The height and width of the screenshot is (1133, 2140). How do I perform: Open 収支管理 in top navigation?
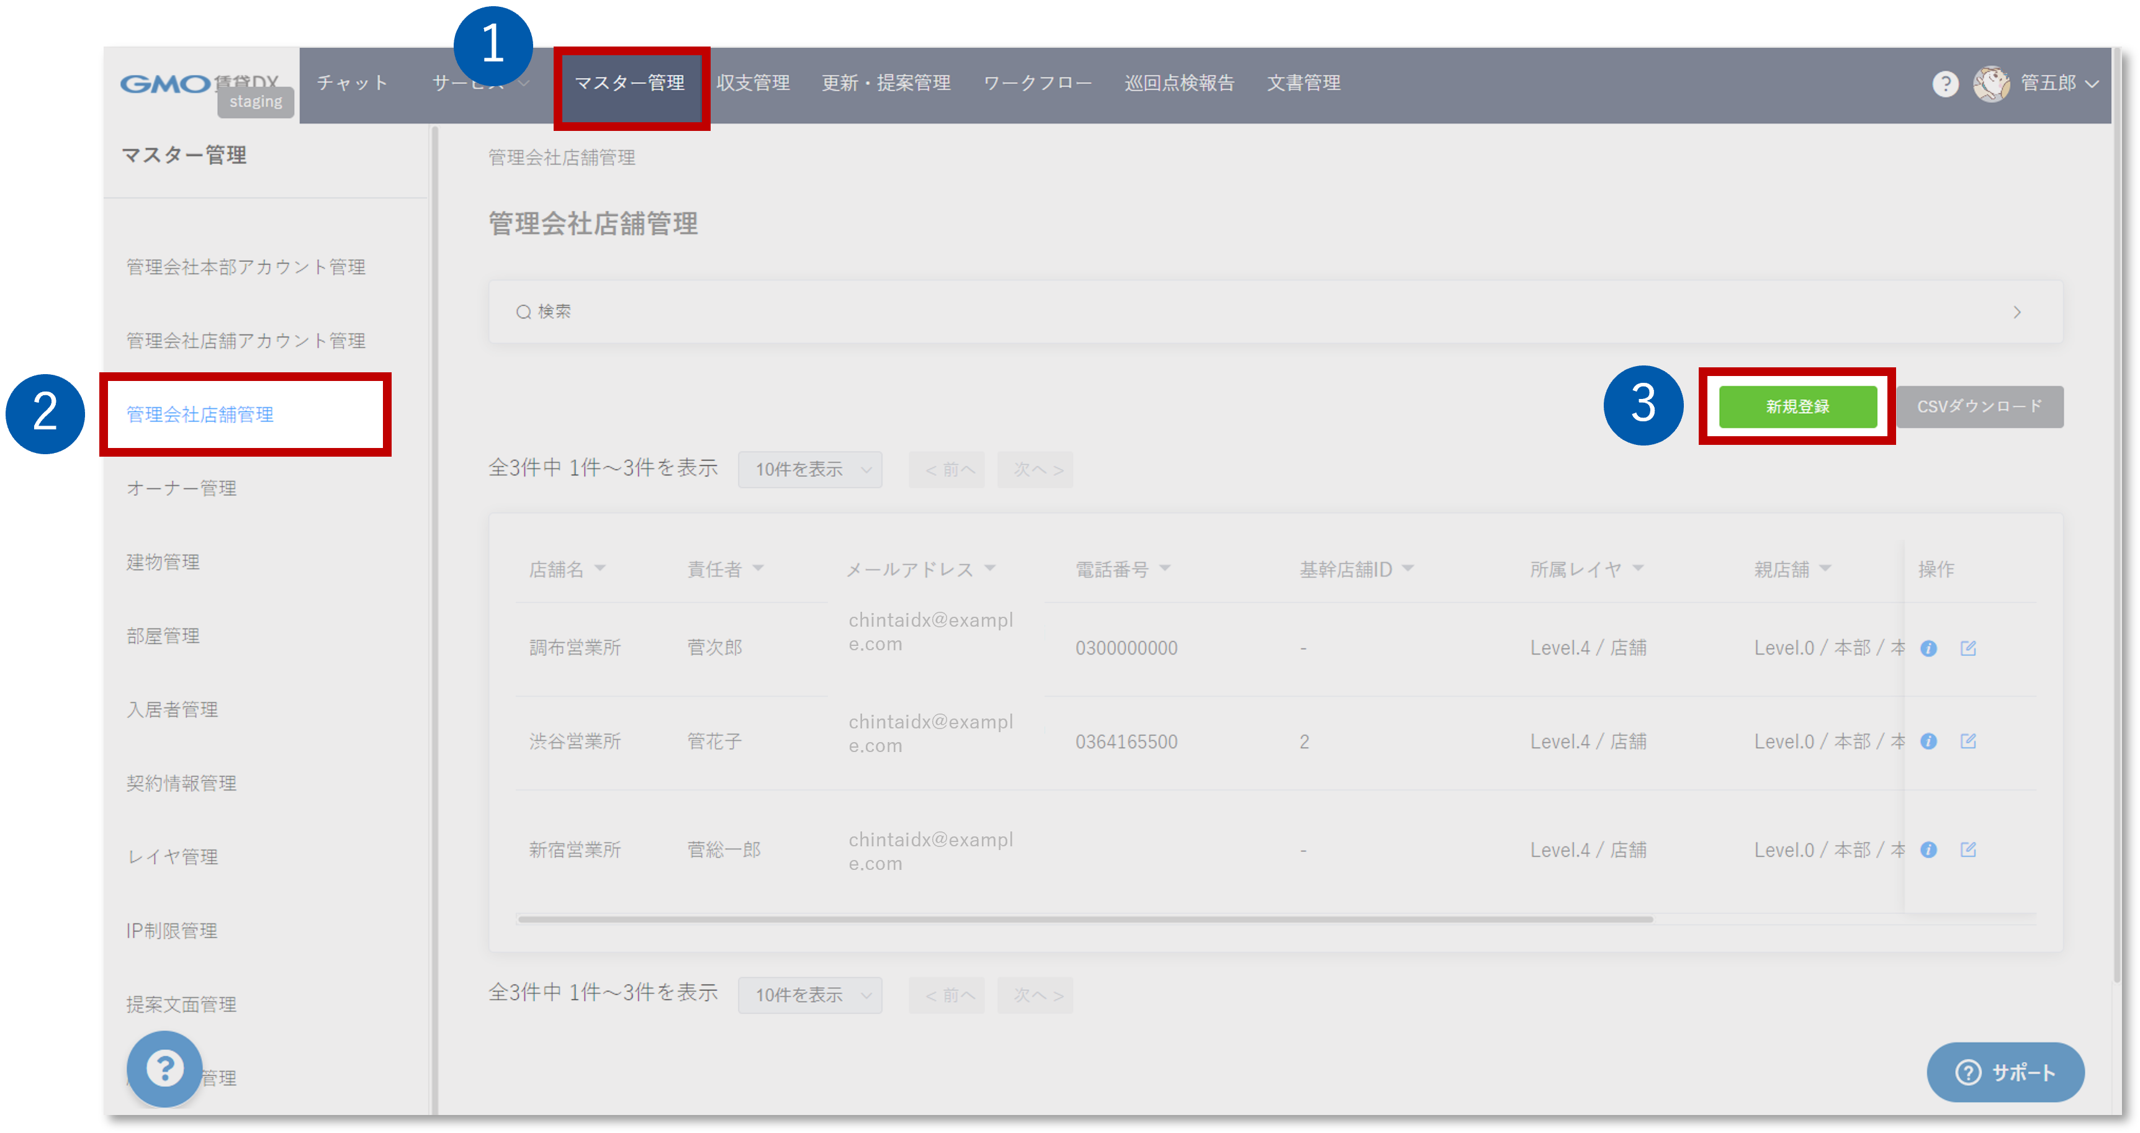753,83
